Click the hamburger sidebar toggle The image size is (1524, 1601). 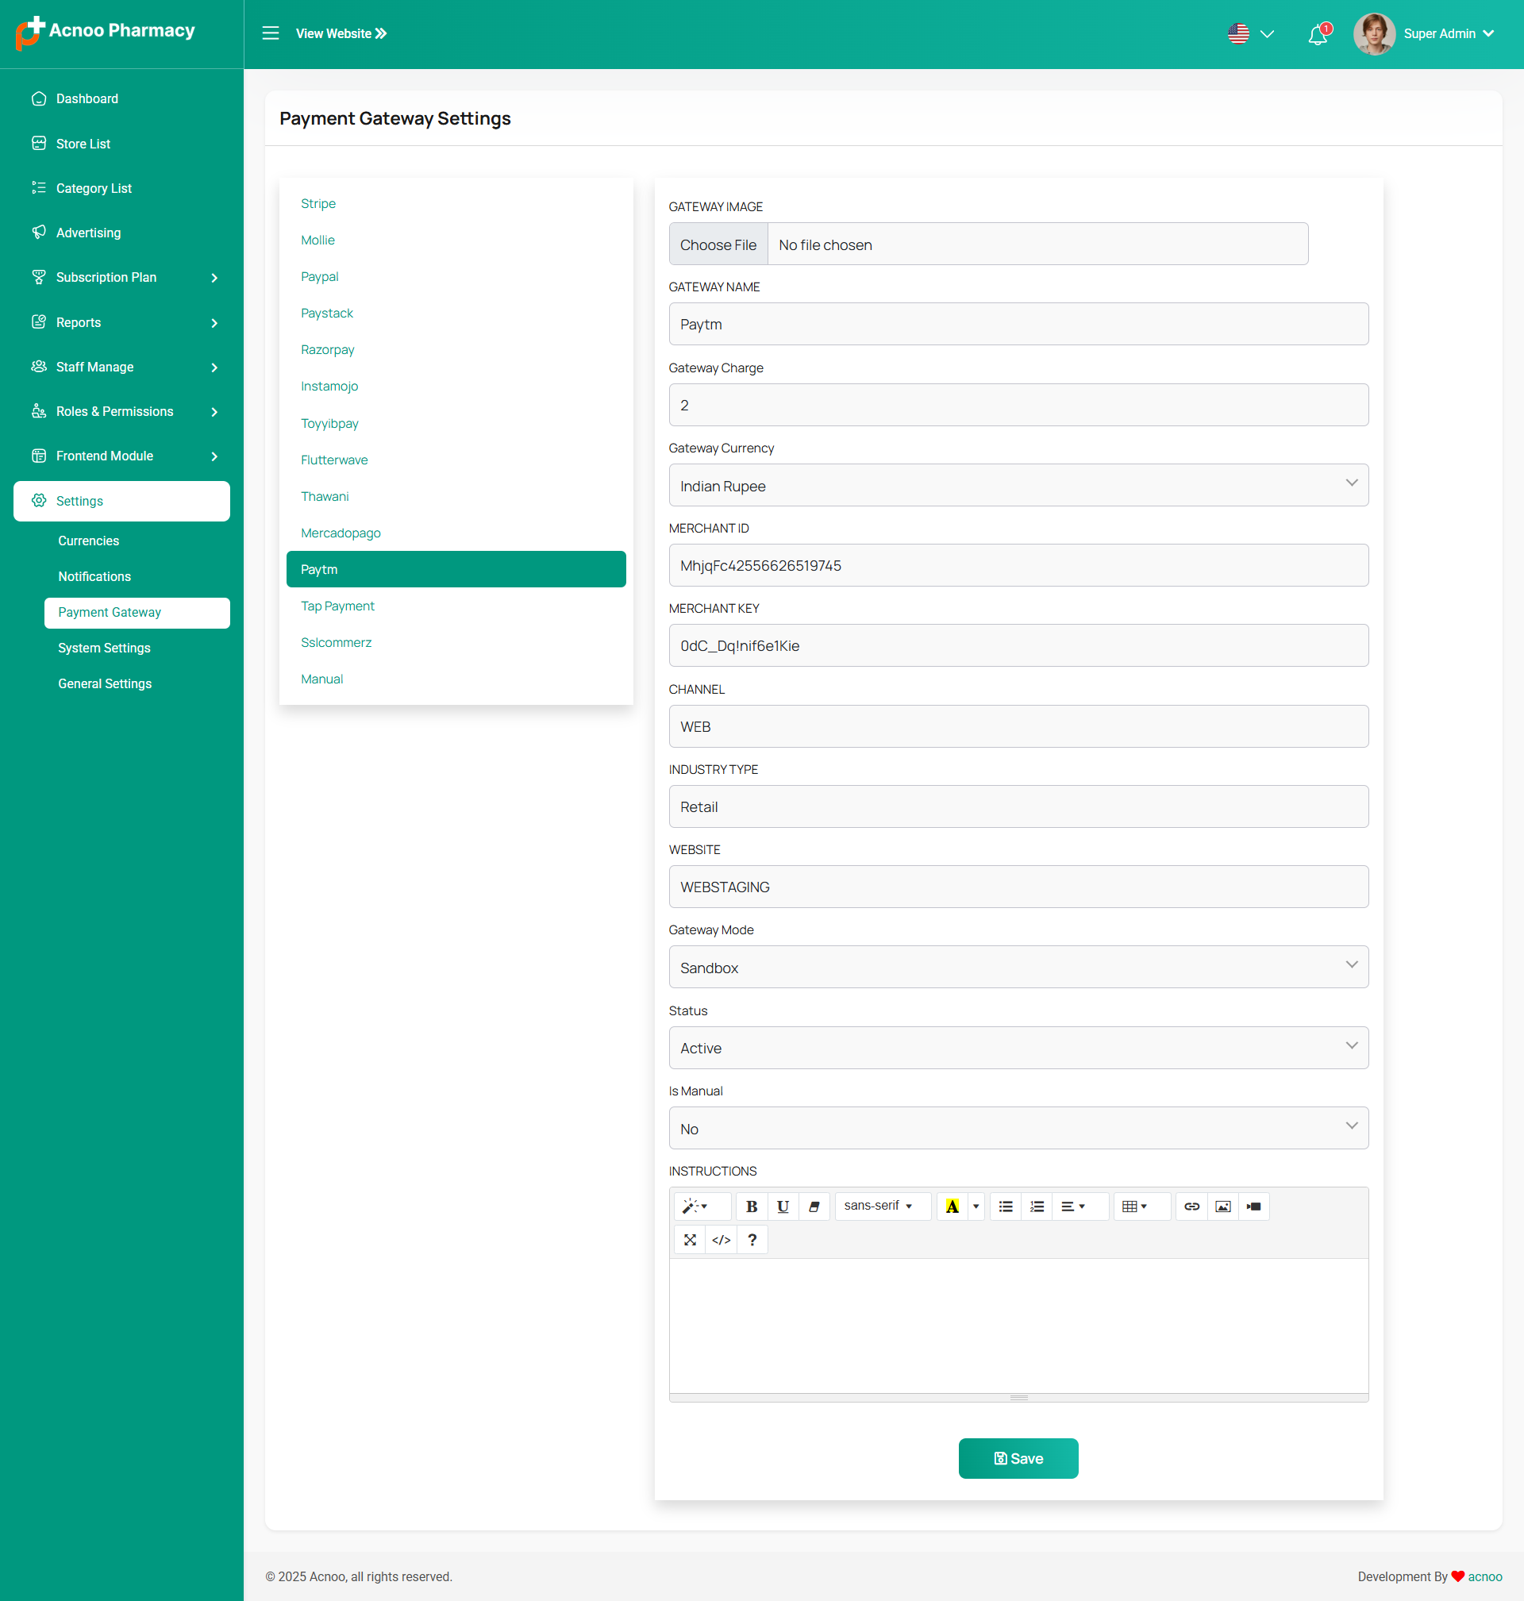(x=271, y=33)
